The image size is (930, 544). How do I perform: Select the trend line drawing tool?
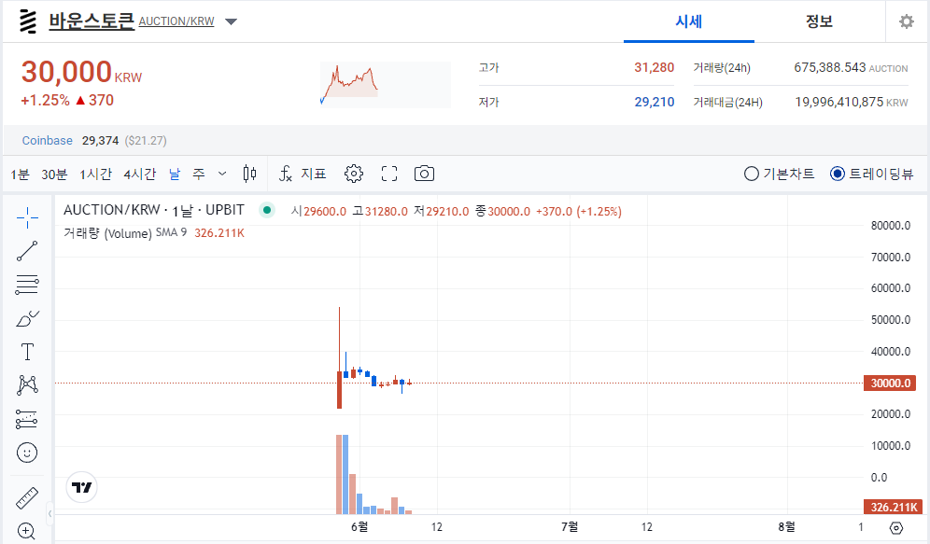(26, 251)
